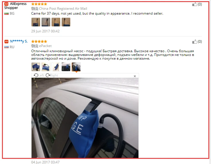Open second photo in Russian review
211x164 pixels.
pyautogui.click(x=46, y=67)
